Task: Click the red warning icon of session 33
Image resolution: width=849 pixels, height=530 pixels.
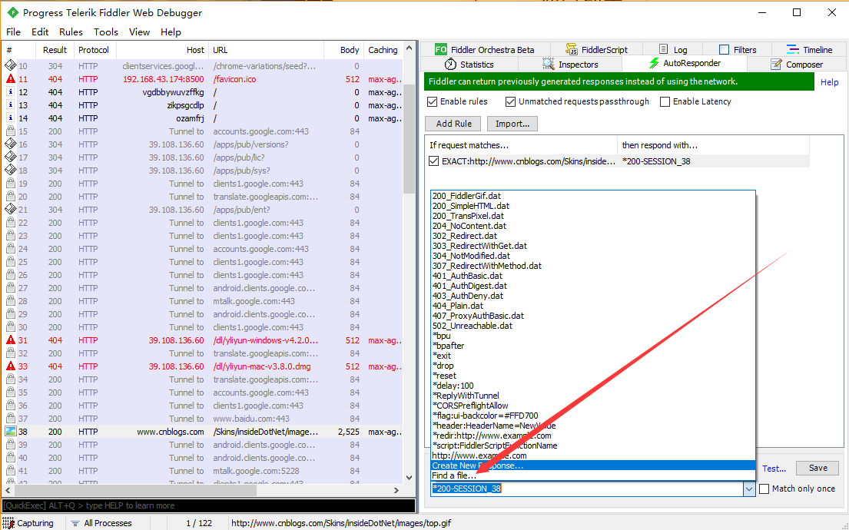Action: (10, 366)
